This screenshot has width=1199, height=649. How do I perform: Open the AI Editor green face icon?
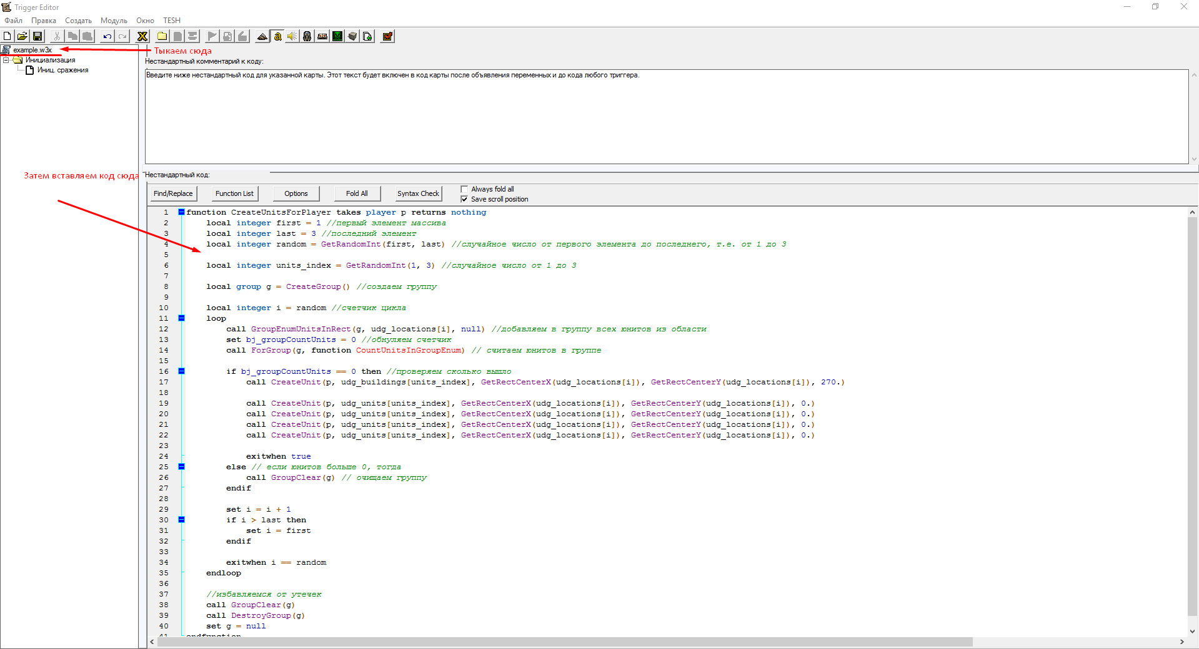tap(337, 36)
